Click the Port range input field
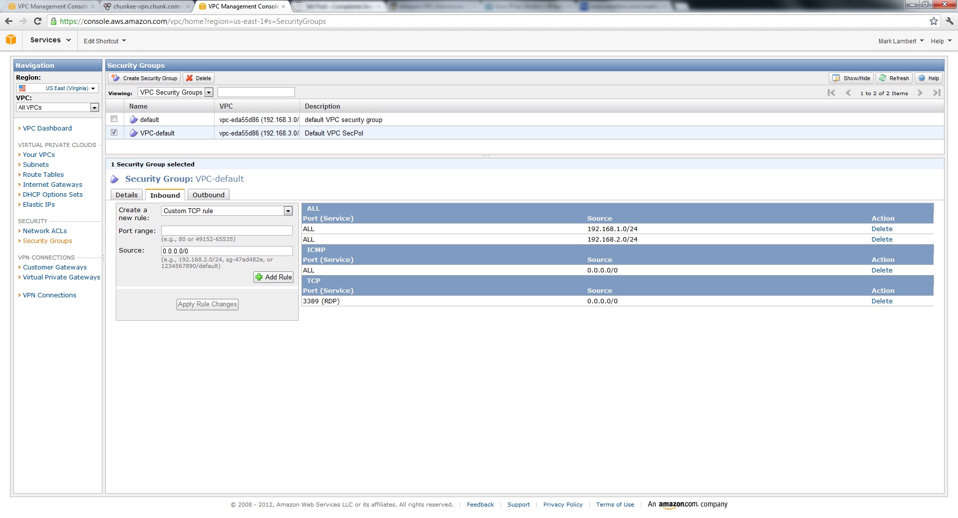Viewport: 958px width, 518px height. point(227,231)
